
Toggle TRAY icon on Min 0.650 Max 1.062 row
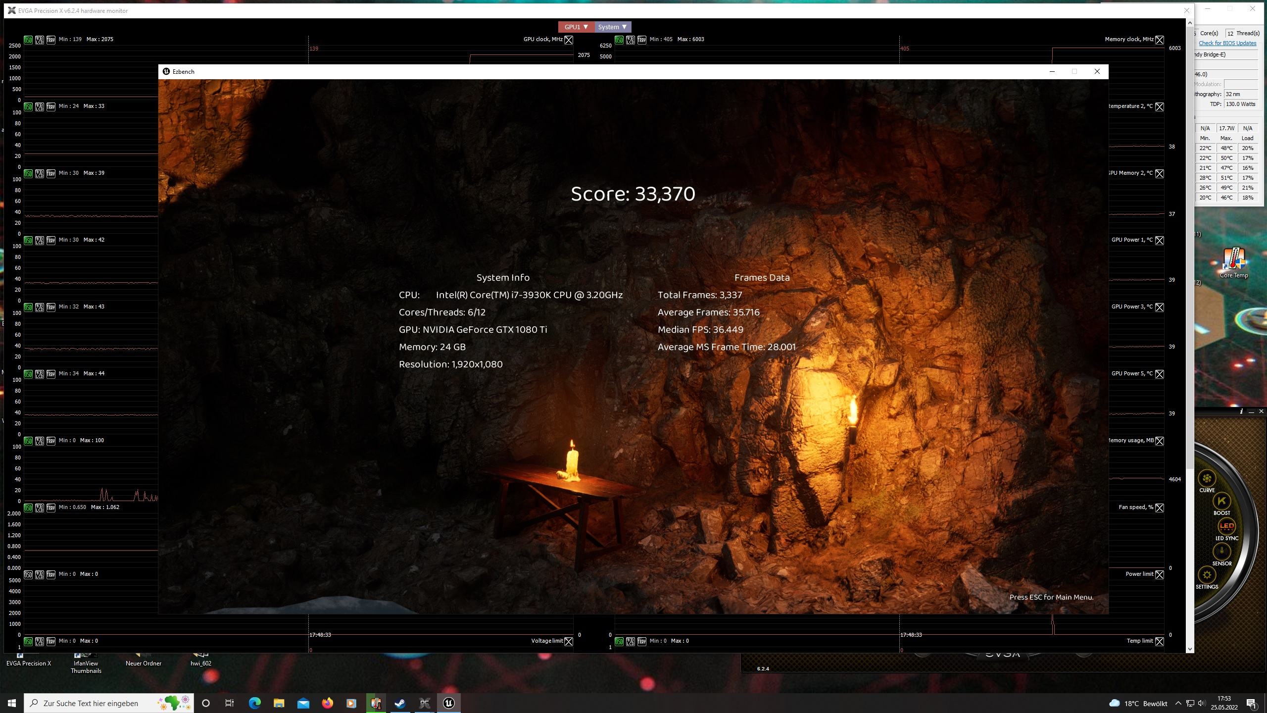tap(51, 508)
